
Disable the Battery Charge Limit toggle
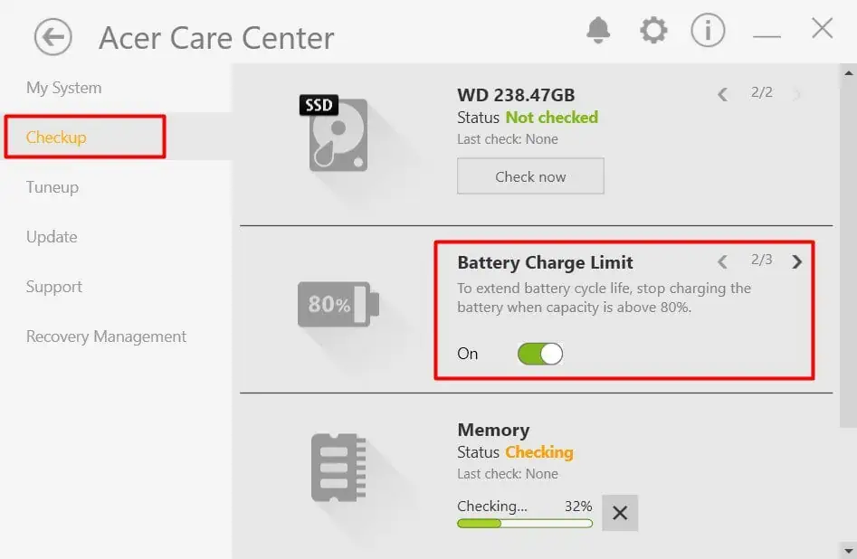[539, 354]
